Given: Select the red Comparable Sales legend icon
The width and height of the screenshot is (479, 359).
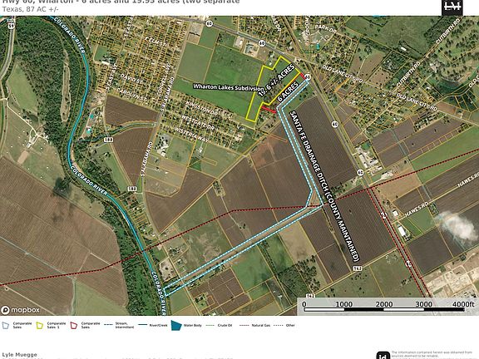Looking at the screenshot, I should (74, 326).
